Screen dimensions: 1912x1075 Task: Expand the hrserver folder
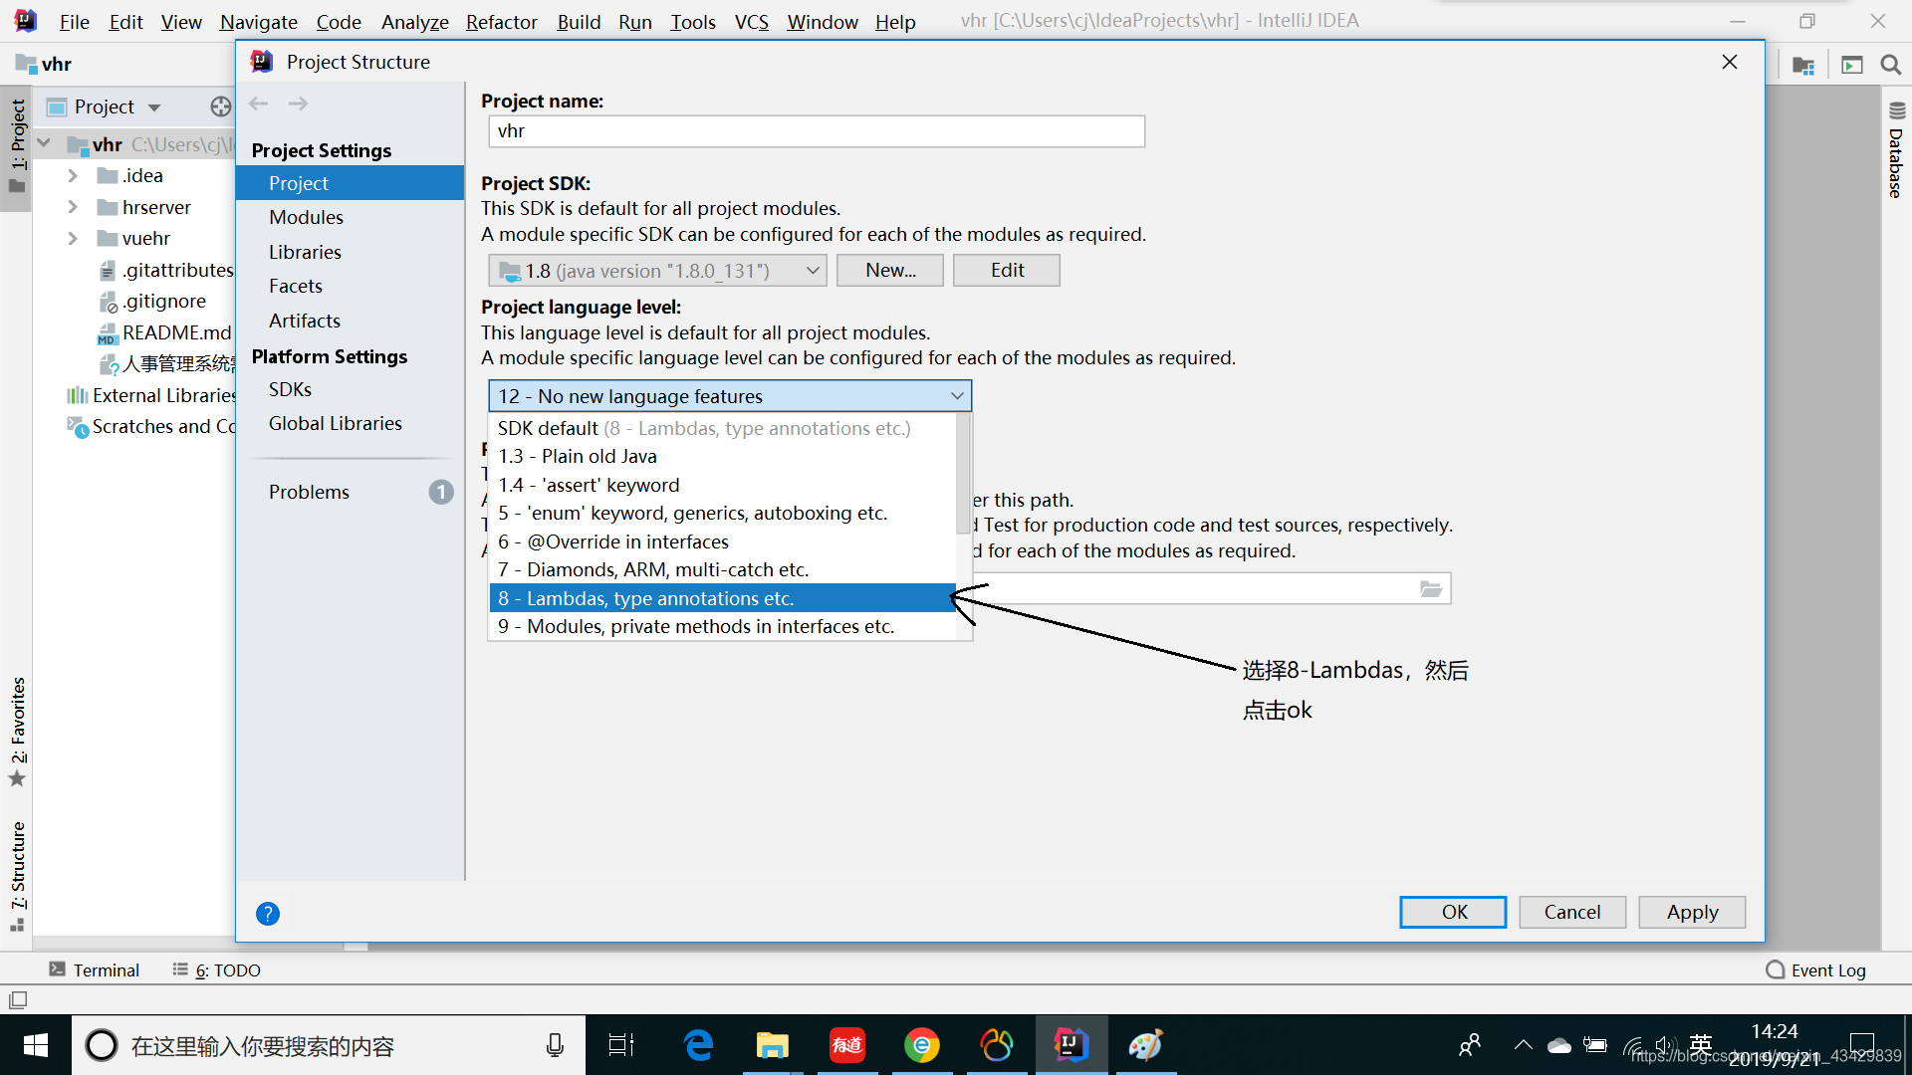coord(72,207)
